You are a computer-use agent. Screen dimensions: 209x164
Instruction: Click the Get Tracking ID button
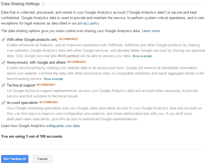(x=15, y=159)
